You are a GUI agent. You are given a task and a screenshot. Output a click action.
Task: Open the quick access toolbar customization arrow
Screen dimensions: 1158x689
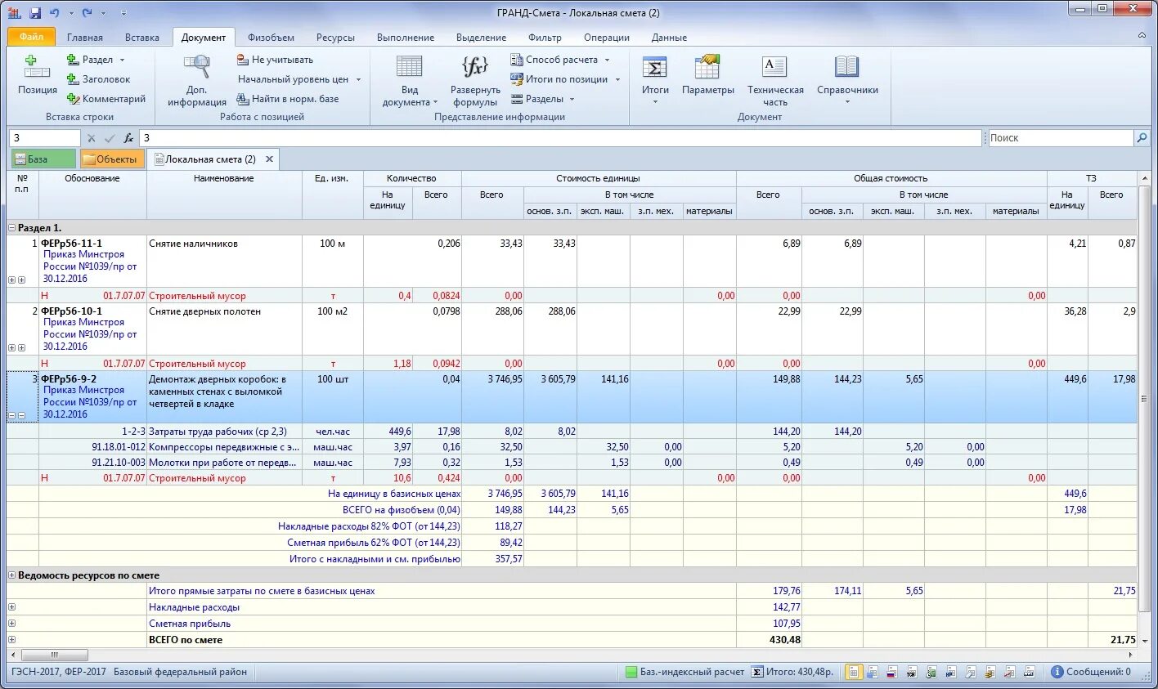pos(123,13)
